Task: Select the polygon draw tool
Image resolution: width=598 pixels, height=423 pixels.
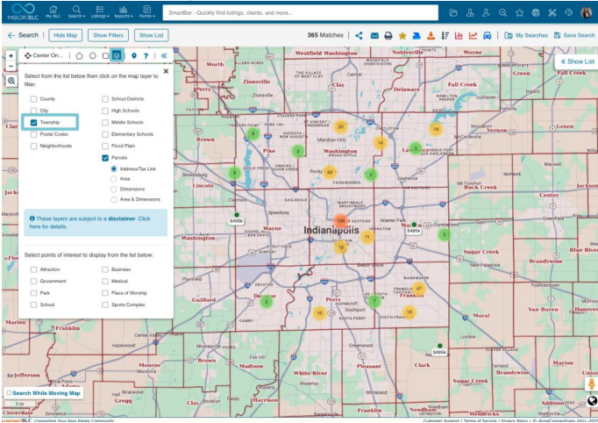Action: coord(79,55)
